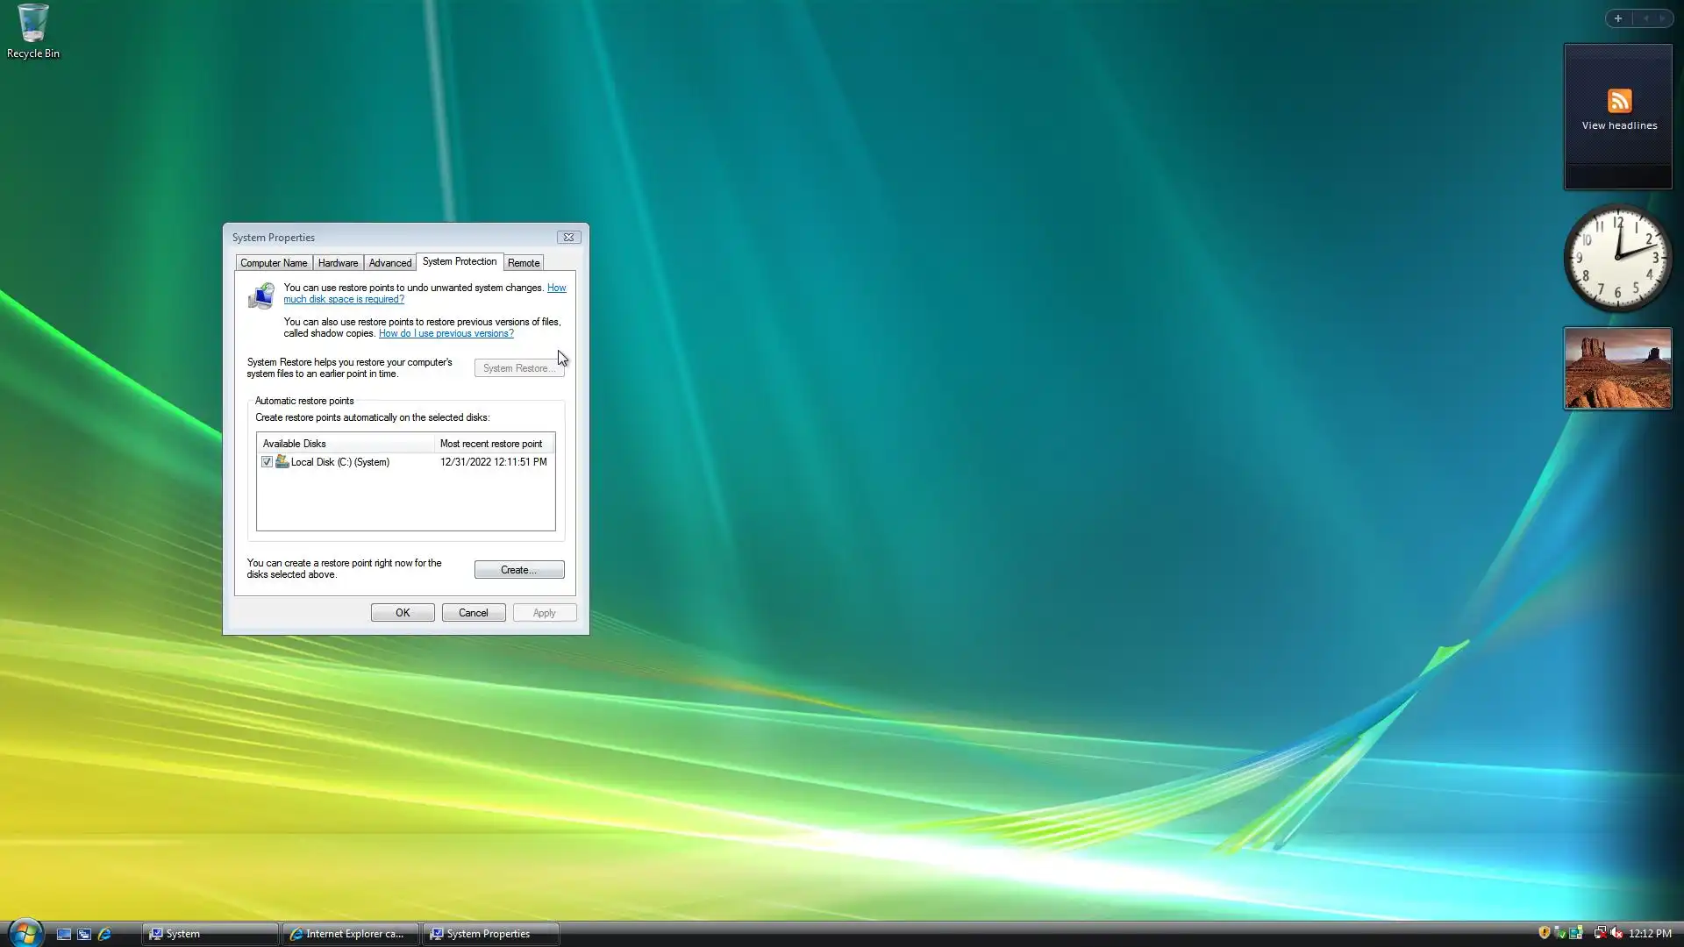Add gadgets with the sidebar plus button
The image size is (1684, 947).
coord(1618,18)
